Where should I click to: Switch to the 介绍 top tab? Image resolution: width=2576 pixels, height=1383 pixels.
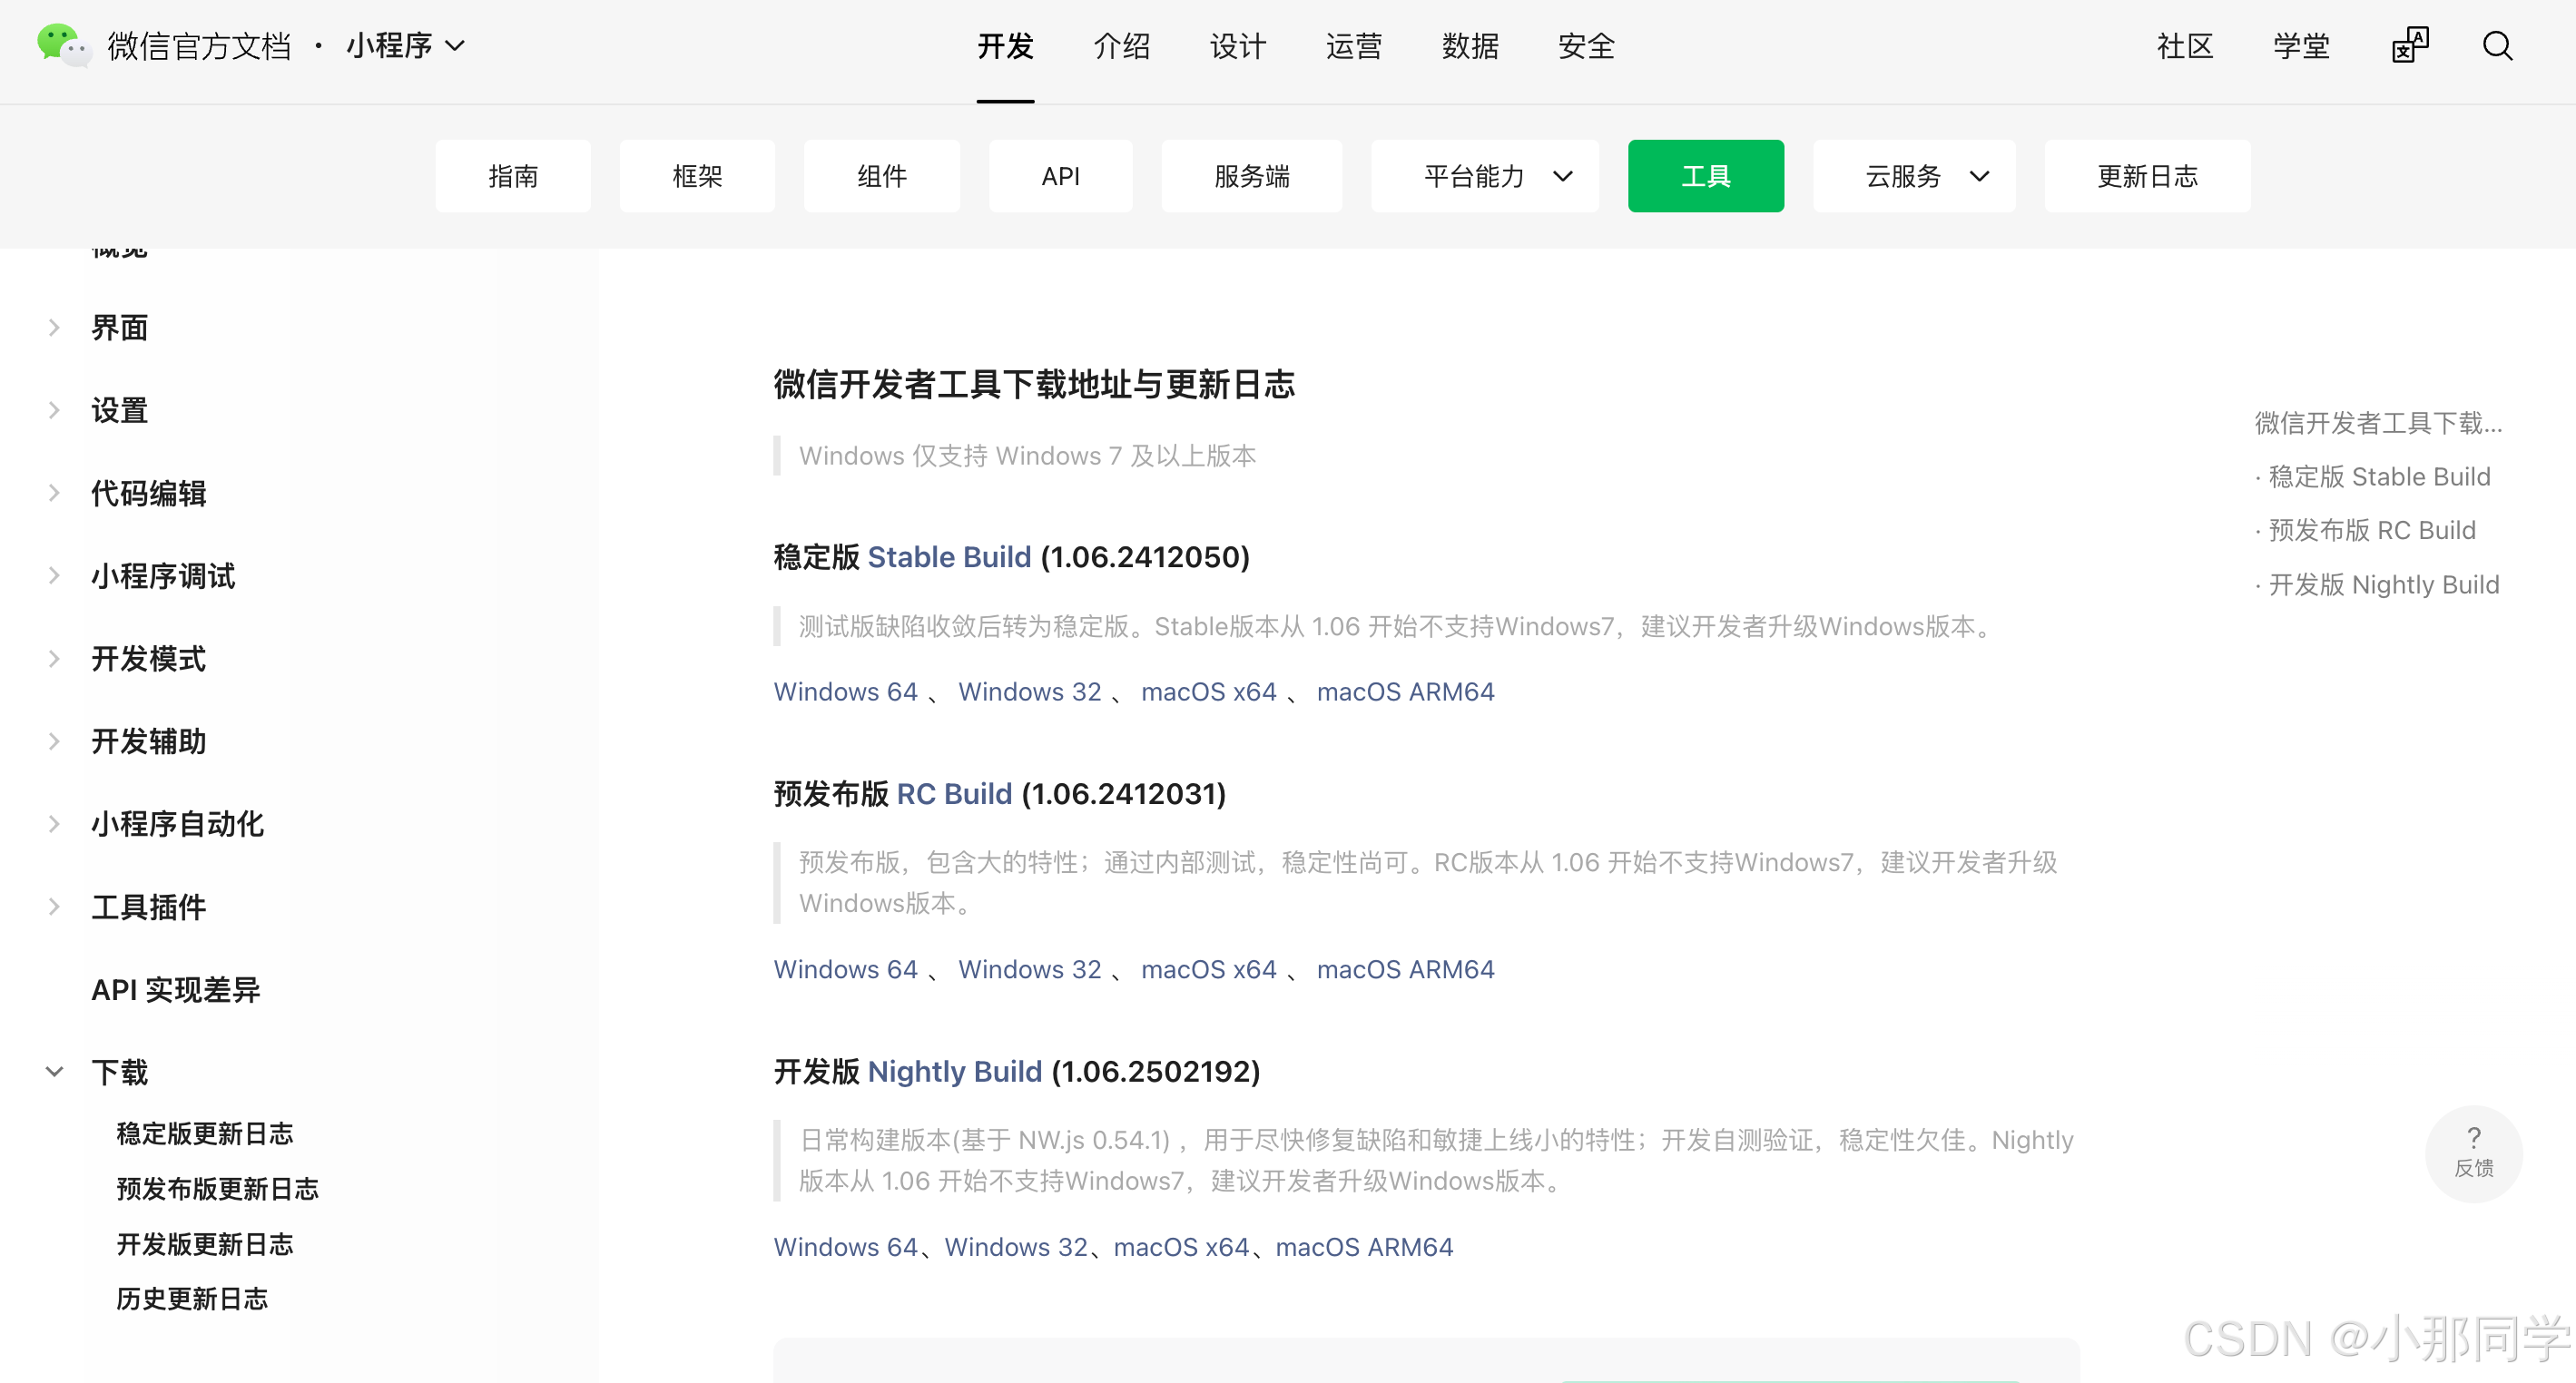(1121, 46)
